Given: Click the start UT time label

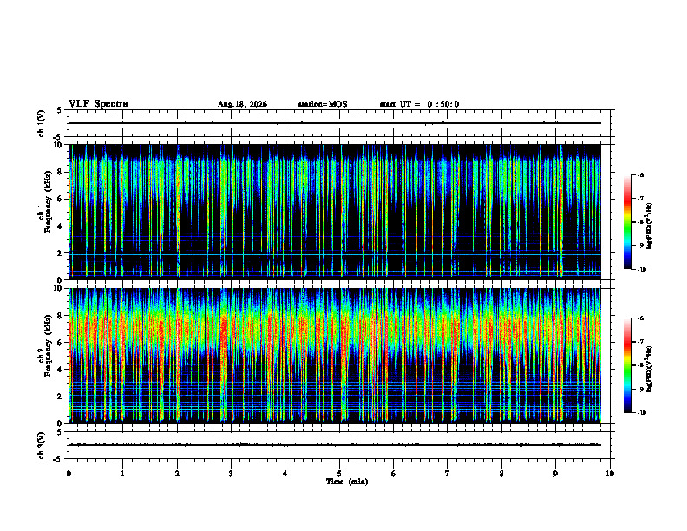Looking at the screenshot, I should 419,104.
